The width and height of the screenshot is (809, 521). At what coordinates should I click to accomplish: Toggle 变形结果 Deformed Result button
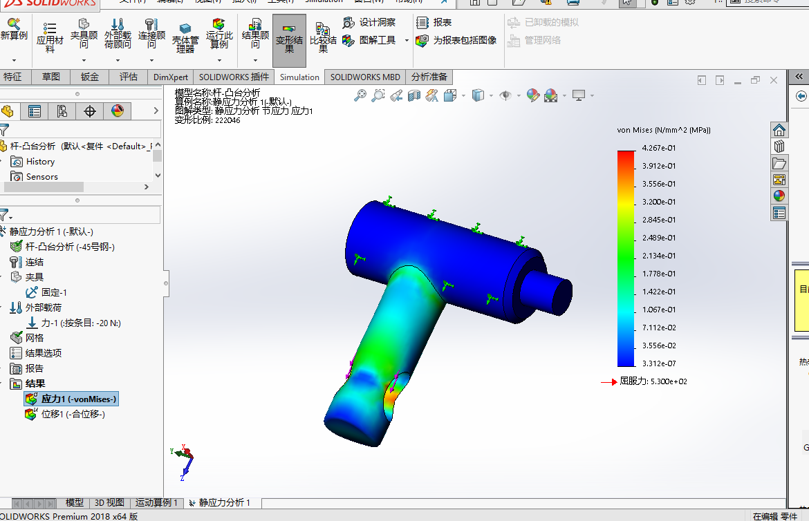[x=290, y=40]
